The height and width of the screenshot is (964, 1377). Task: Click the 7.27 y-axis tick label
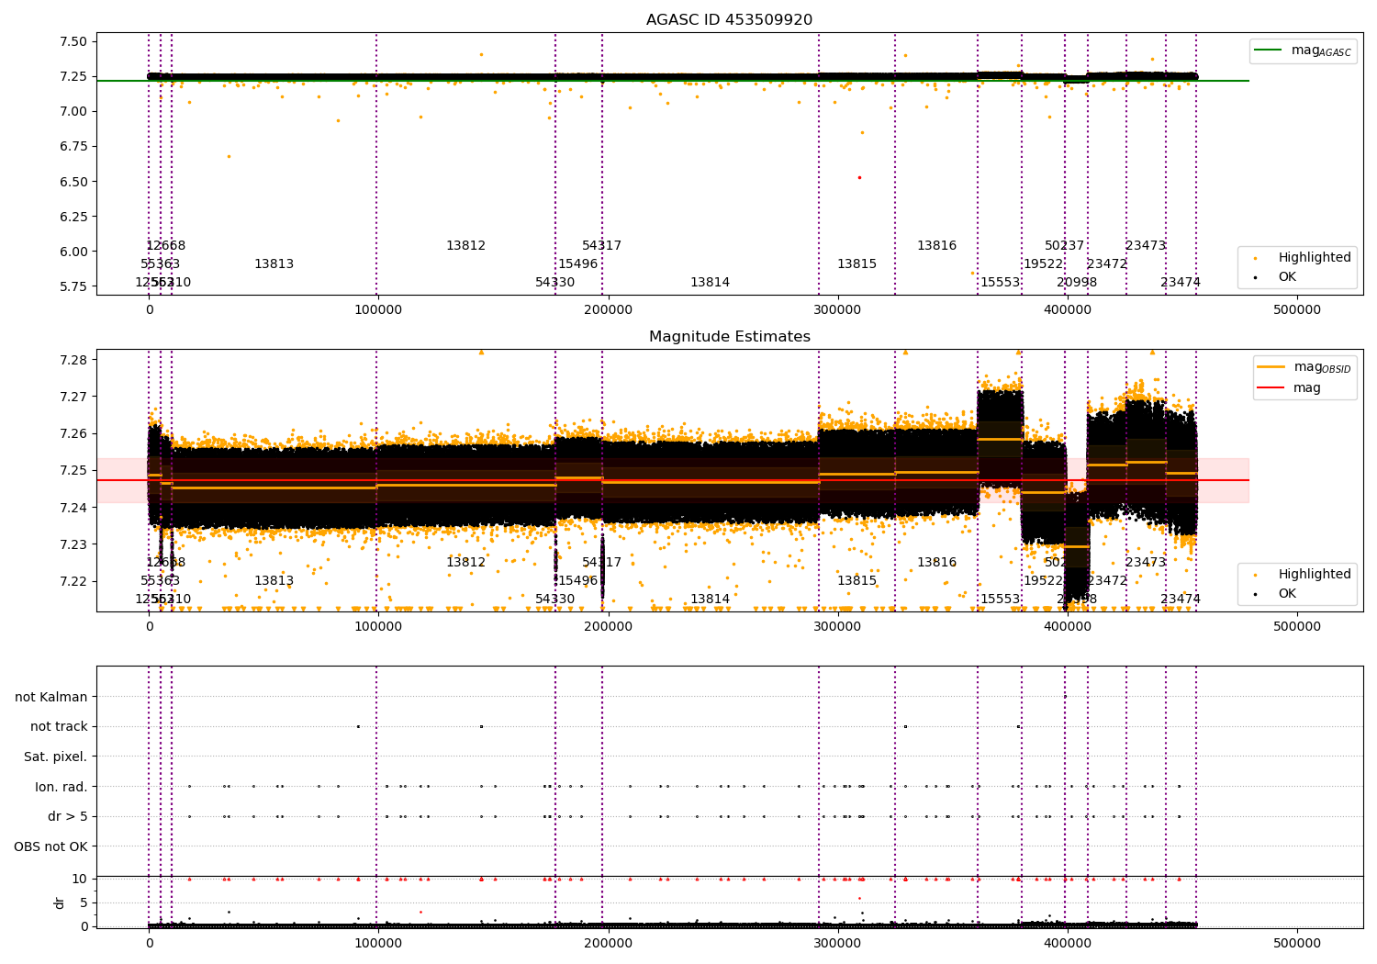point(73,397)
